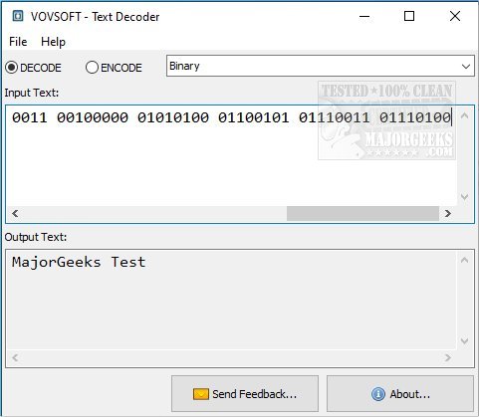Viewport: 479px width, 417px height.
Task: Click inside the Input Text field
Action: (231, 155)
